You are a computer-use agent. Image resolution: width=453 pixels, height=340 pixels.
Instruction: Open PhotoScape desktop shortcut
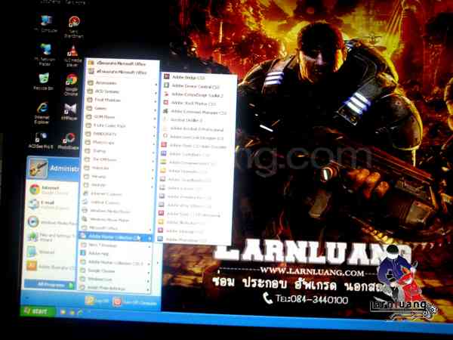[x=69, y=141]
